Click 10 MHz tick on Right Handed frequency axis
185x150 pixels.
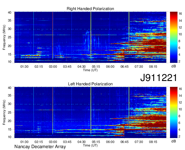click(x=10, y=62)
